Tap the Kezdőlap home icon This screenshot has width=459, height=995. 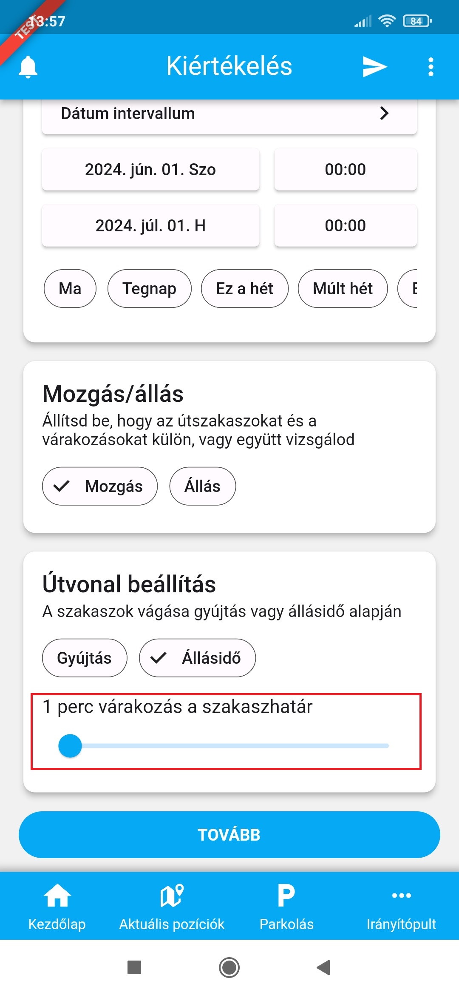57,895
